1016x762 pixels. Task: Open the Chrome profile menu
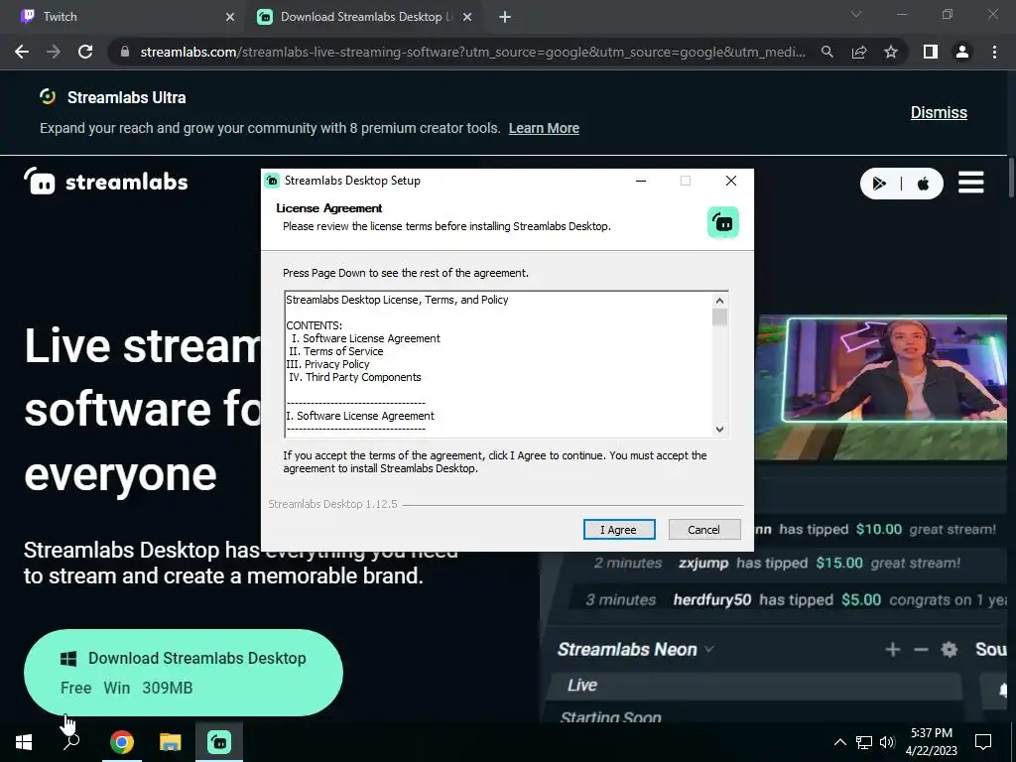tap(962, 52)
